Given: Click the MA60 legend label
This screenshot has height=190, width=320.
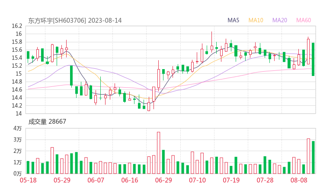Looking at the screenshot, I should tap(304, 20).
